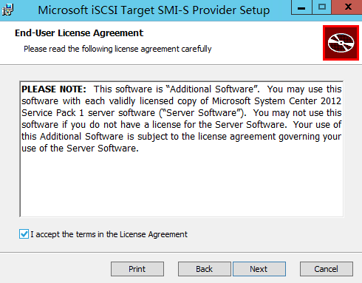Uncheck the accept license terms checkbox

[x=24, y=234]
